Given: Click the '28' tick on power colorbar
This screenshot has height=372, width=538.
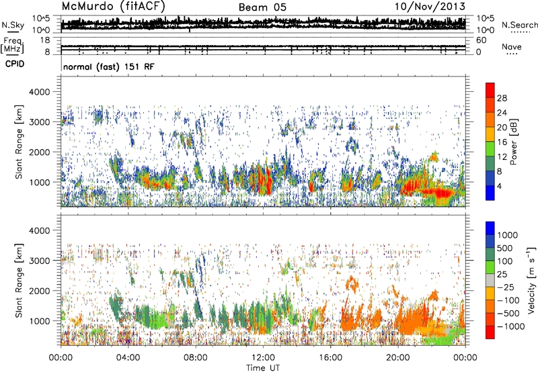Looking at the screenshot, I should click(x=502, y=98).
